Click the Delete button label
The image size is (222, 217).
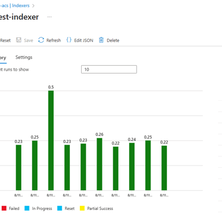click(113, 40)
